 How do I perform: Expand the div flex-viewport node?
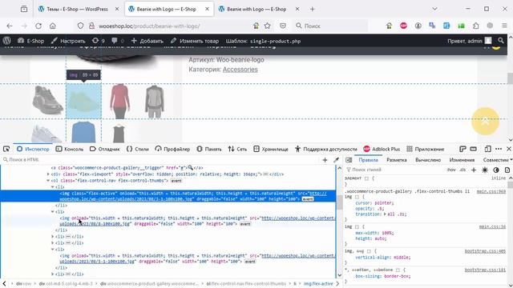pos(48,174)
